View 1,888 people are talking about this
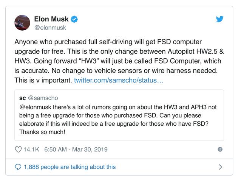The width and height of the screenshot is (238, 179). (70, 167)
